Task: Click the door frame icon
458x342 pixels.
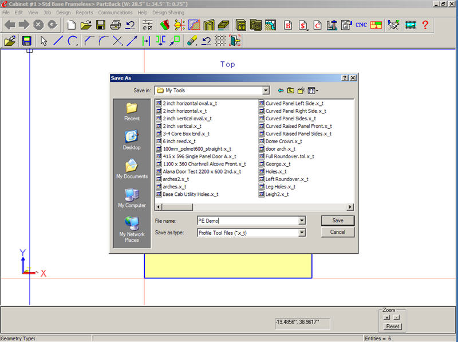Action: 209,25
